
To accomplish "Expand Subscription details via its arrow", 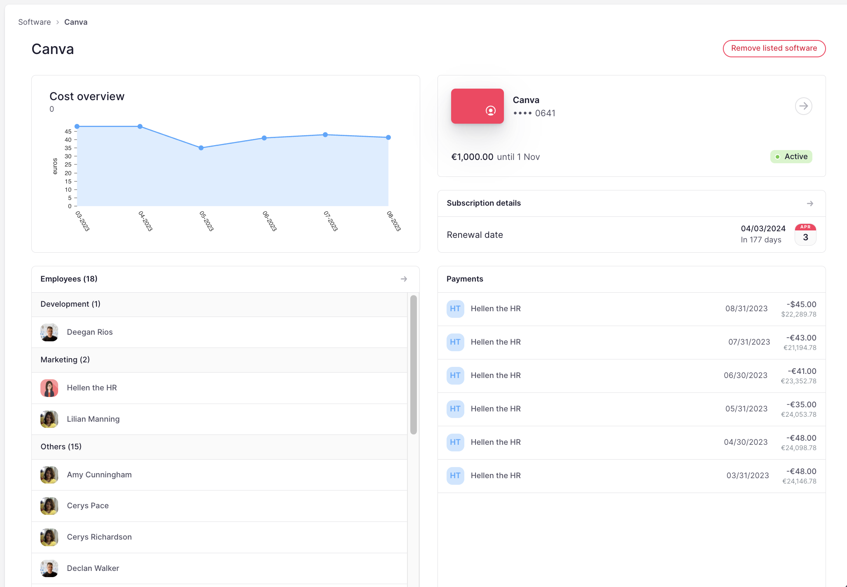I will (x=810, y=203).
